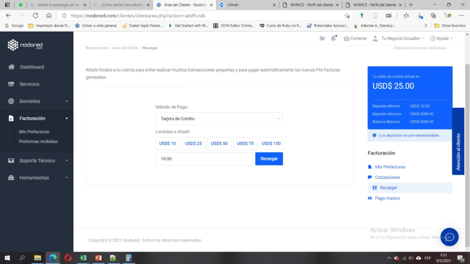Image resolution: width=470 pixels, height=264 pixels.
Task: Open Mis Prefacturas in right Facturación panel
Action: (390, 167)
